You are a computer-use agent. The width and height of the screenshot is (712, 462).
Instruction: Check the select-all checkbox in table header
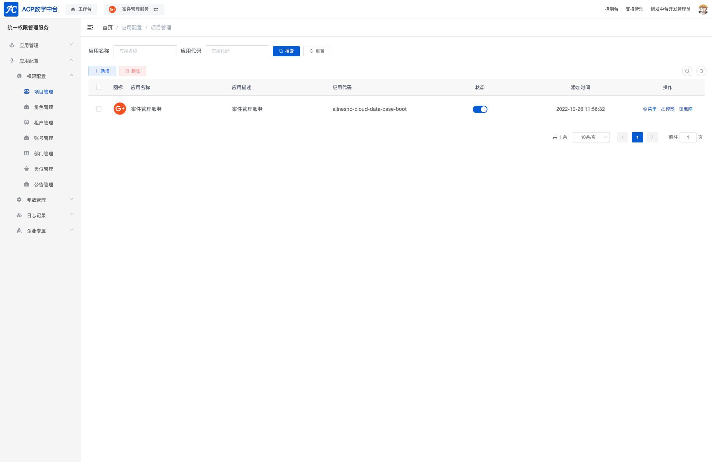(x=99, y=88)
